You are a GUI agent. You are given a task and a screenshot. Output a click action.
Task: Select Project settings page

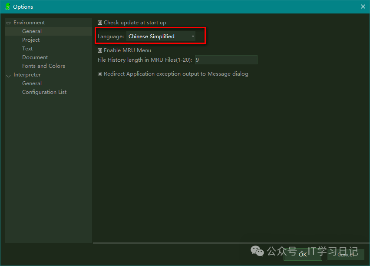coord(31,40)
